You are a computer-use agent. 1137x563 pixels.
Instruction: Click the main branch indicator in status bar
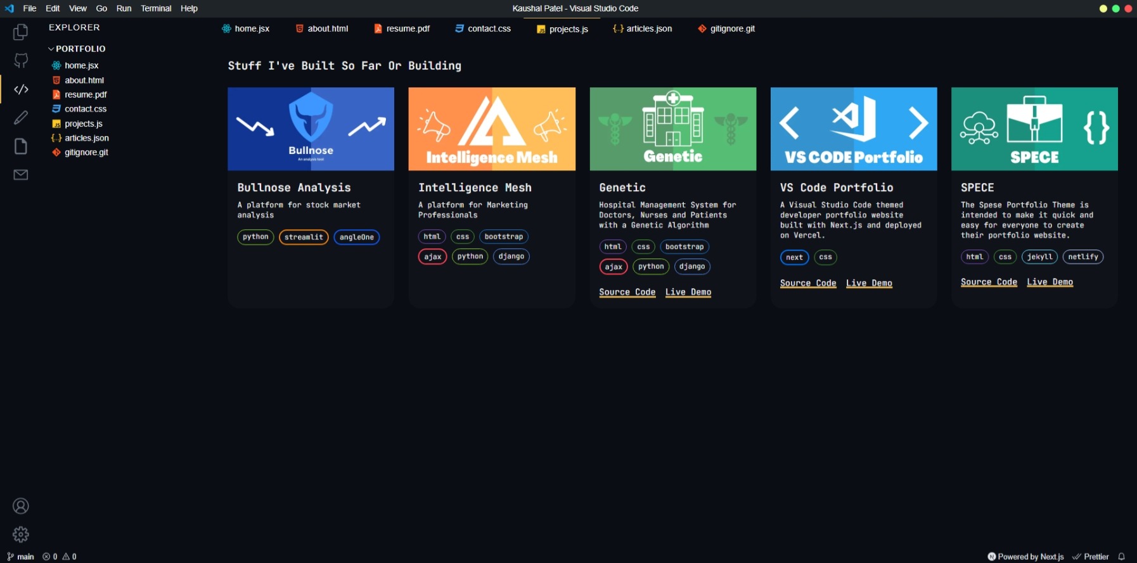tap(21, 557)
